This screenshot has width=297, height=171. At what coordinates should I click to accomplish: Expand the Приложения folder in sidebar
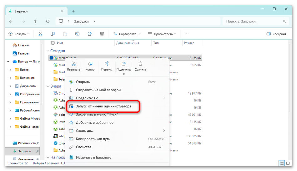coord(10,102)
